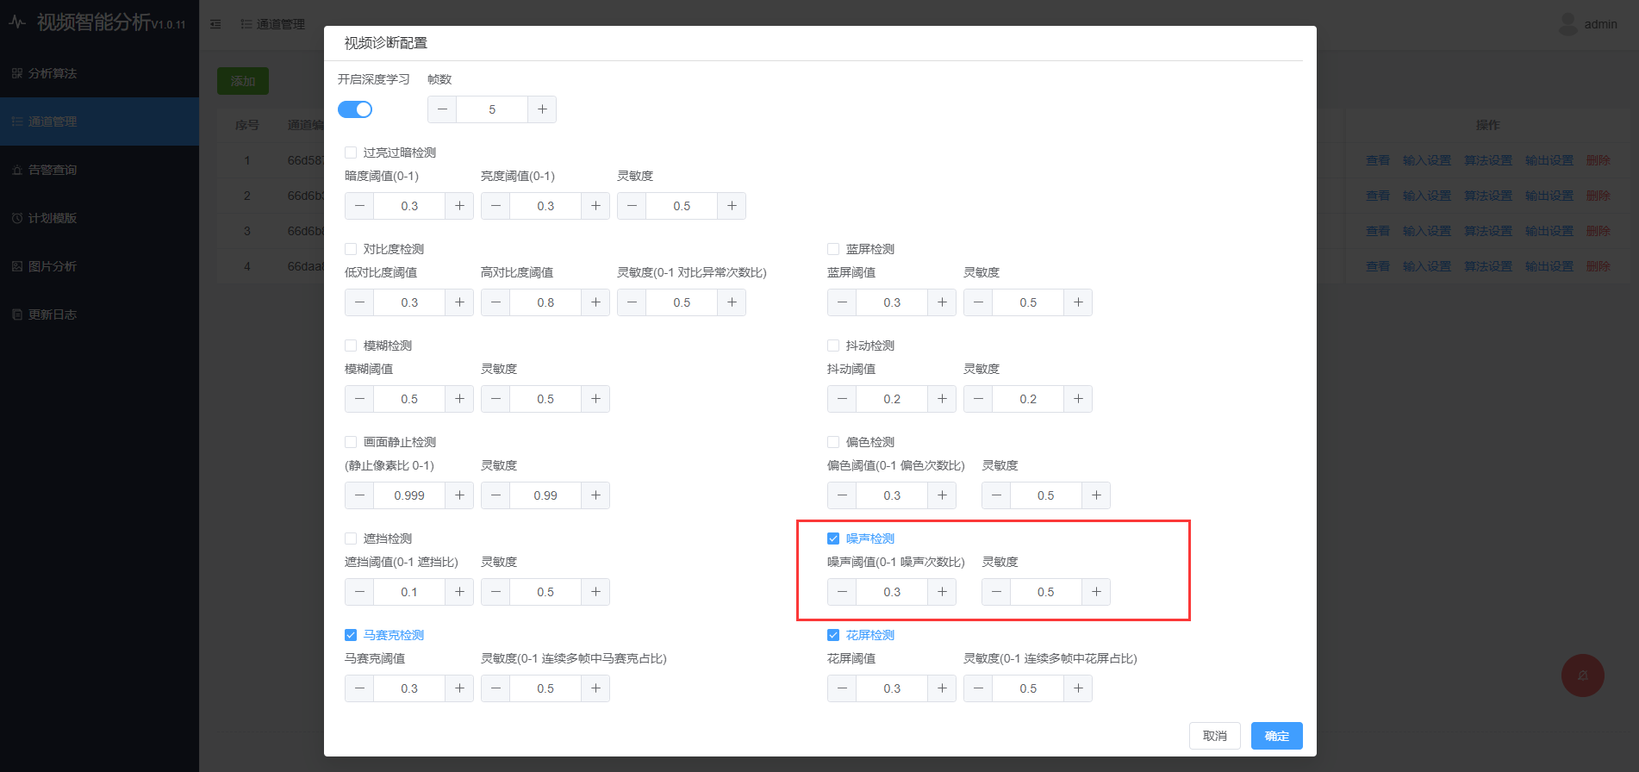
Task: Increase 噪声检测 灵敏度 with plus button
Action: tap(1096, 592)
